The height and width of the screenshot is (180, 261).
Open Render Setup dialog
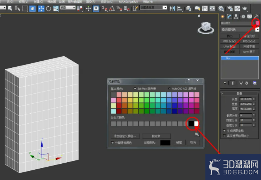click(x=230, y=8)
